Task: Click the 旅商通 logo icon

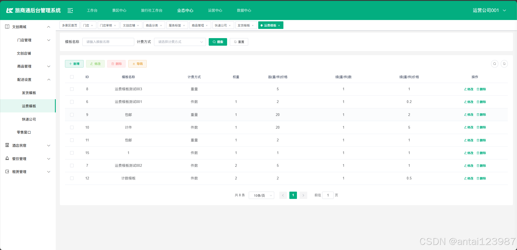Action: (10, 11)
